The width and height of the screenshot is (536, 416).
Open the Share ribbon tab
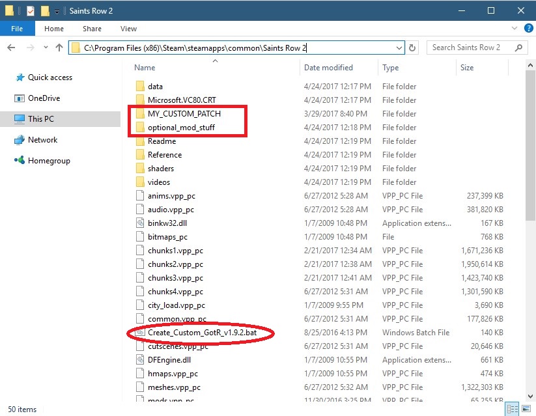92,29
